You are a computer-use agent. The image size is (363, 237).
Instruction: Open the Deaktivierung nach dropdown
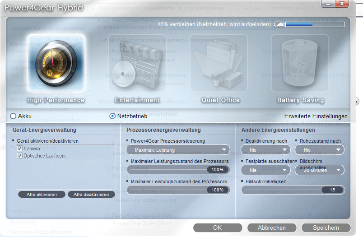pyautogui.click(x=265, y=150)
